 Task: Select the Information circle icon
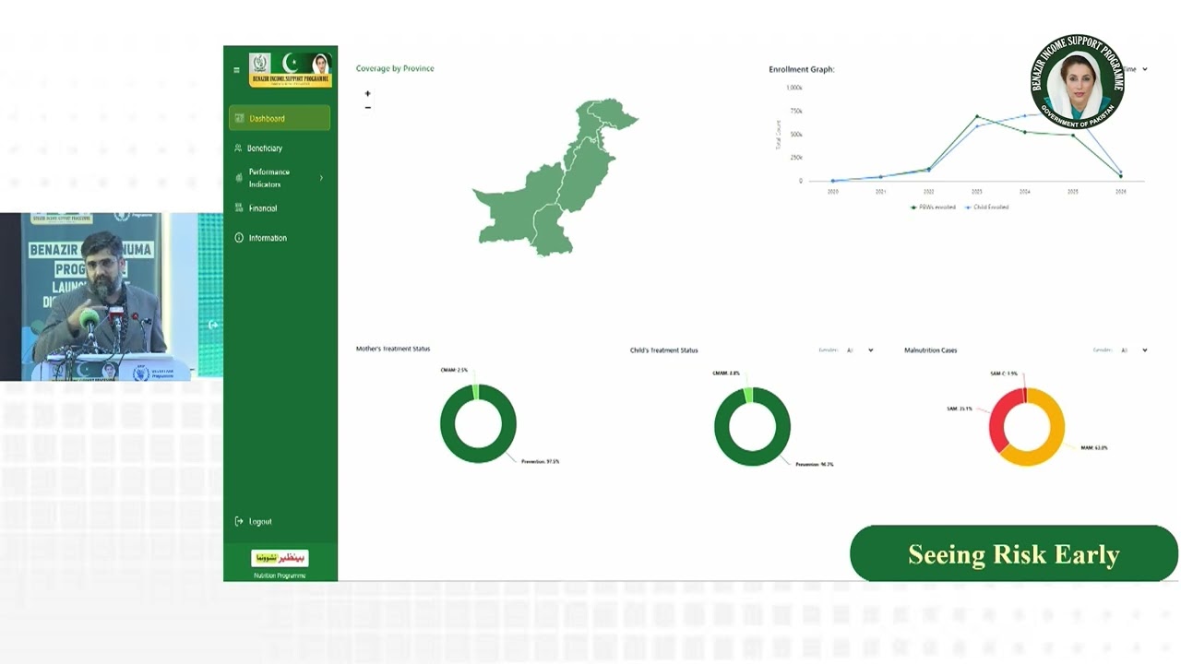tap(239, 238)
